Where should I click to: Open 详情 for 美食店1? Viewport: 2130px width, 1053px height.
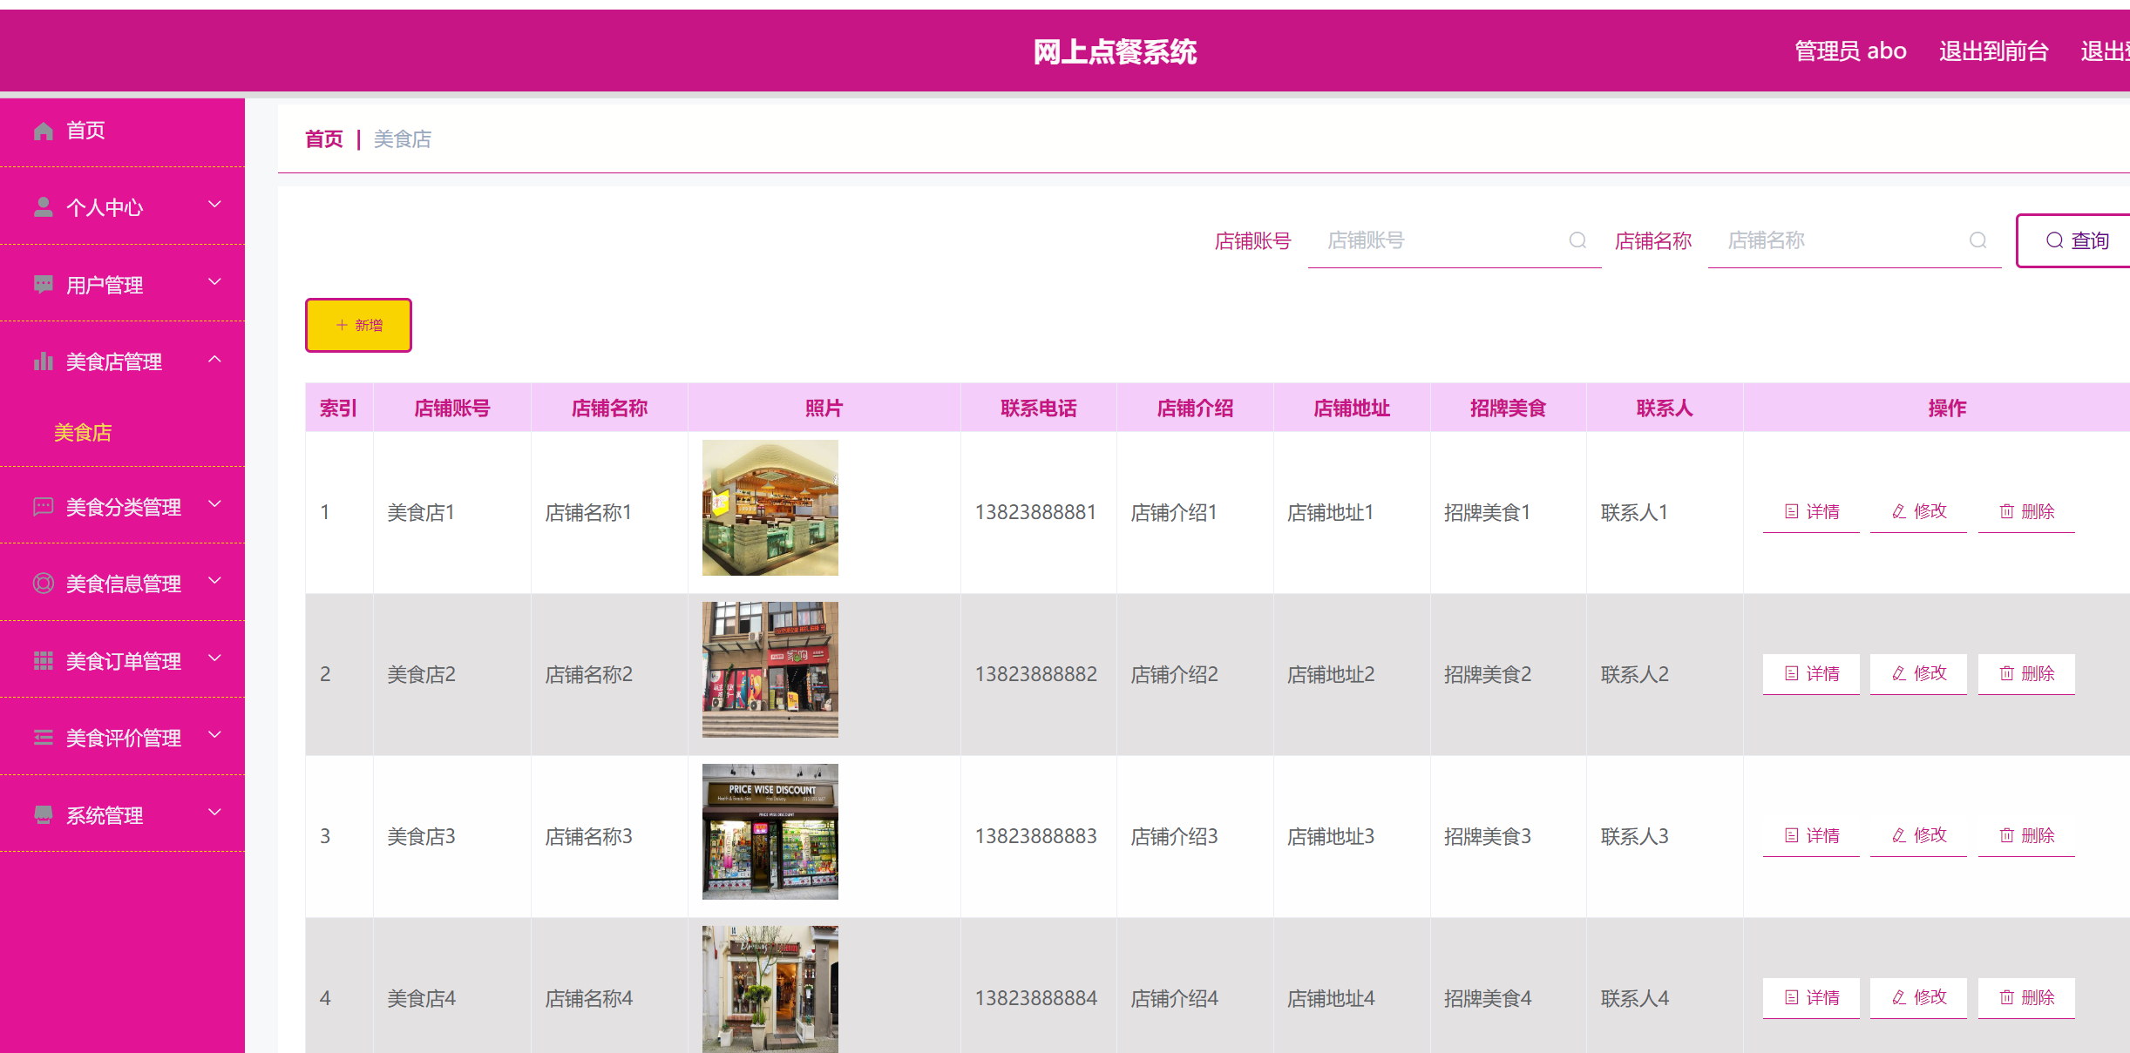[1811, 511]
